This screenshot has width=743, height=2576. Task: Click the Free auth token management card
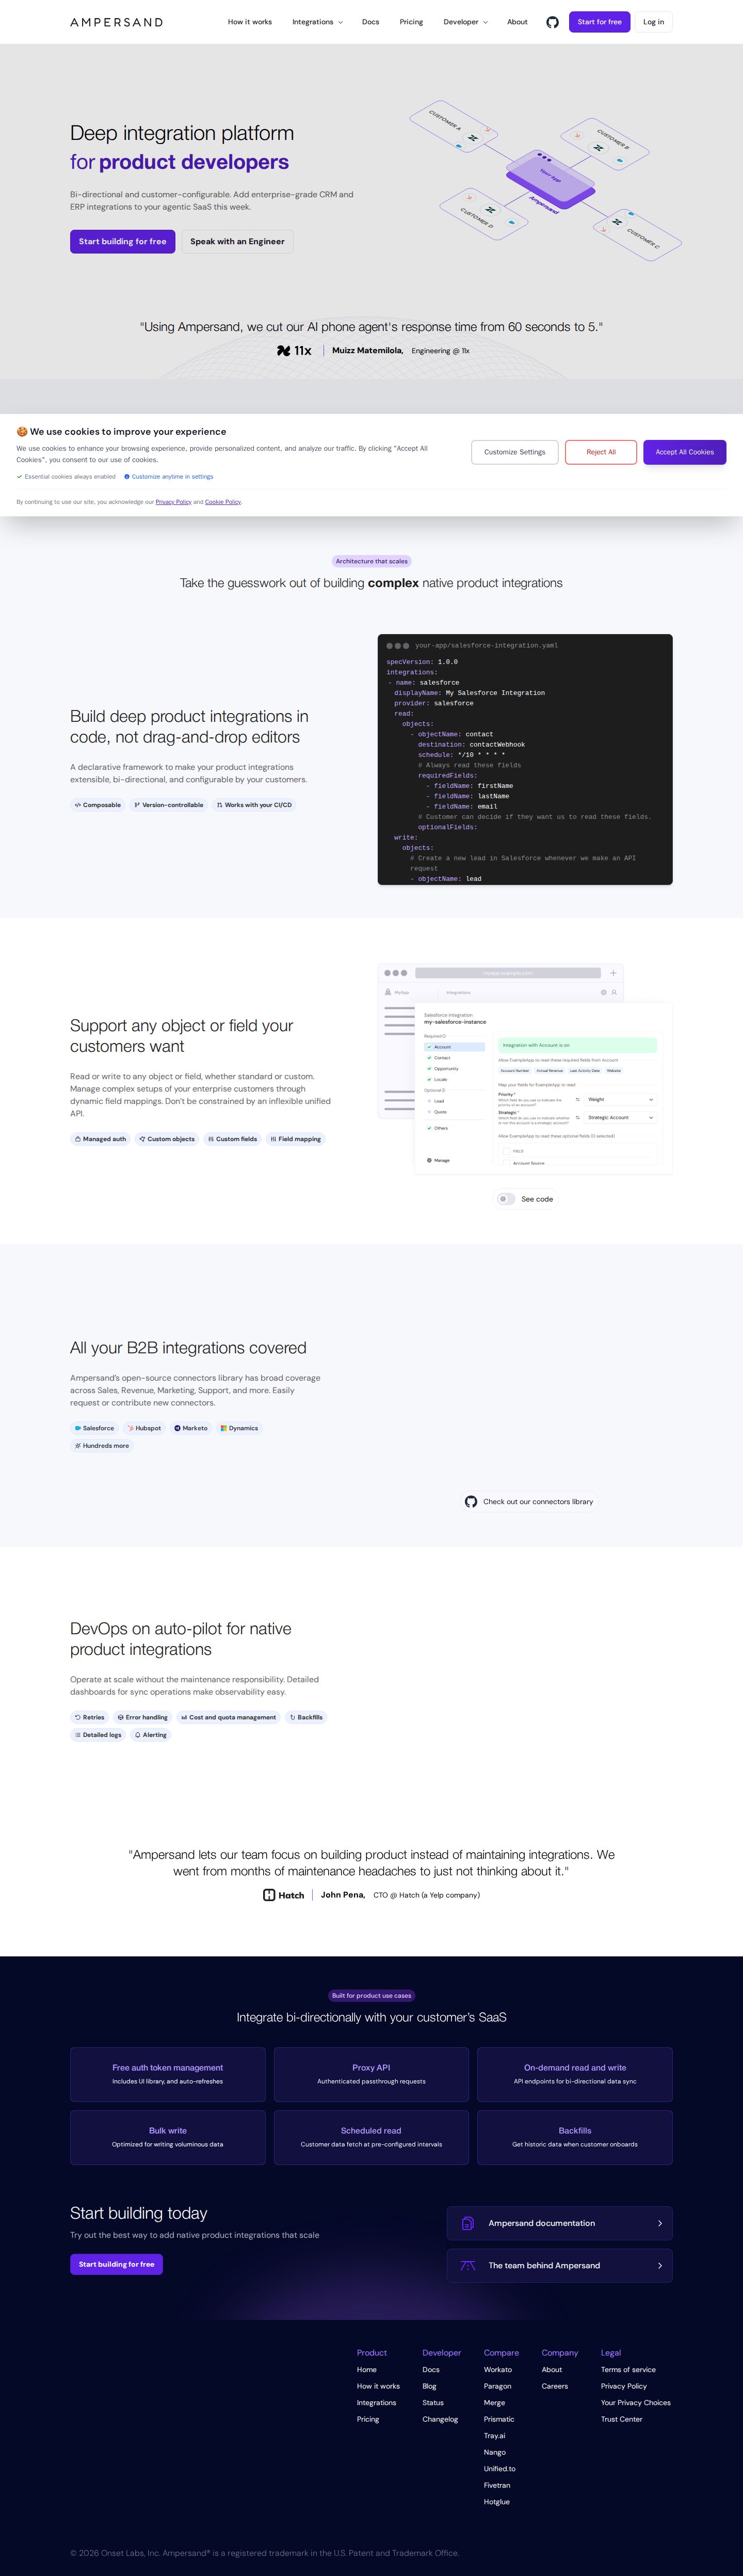(168, 2074)
